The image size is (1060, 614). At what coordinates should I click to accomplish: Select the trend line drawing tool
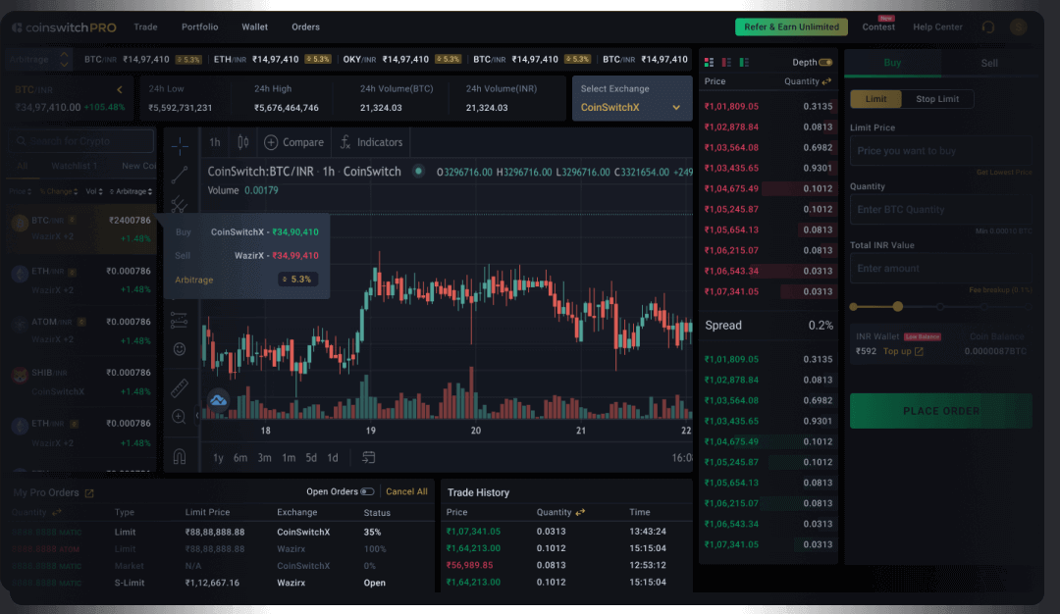pos(182,174)
